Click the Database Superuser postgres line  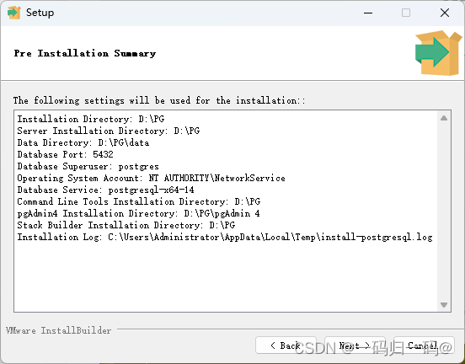coord(88,167)
